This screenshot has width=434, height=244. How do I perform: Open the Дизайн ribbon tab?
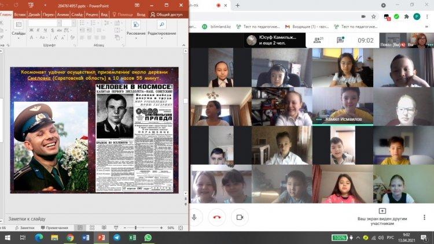click(x=34, y=14)
